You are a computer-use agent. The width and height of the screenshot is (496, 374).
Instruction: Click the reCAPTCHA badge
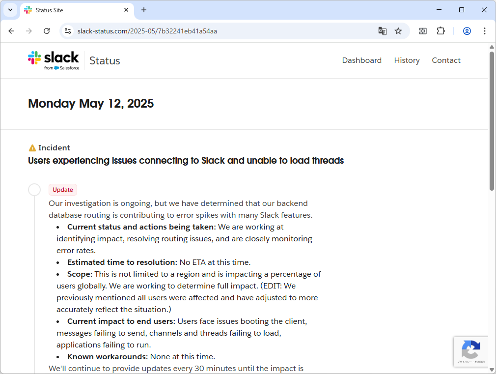tap(470, 352)
